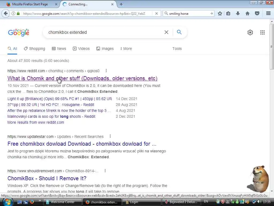Switch to Shopping results
The width and height of the screenshot is (274, 206).
pyautogui.click(x=35, y=49)
